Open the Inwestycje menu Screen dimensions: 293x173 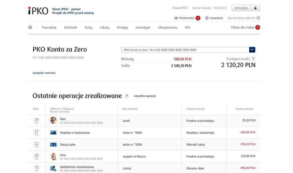click(143, 27)
